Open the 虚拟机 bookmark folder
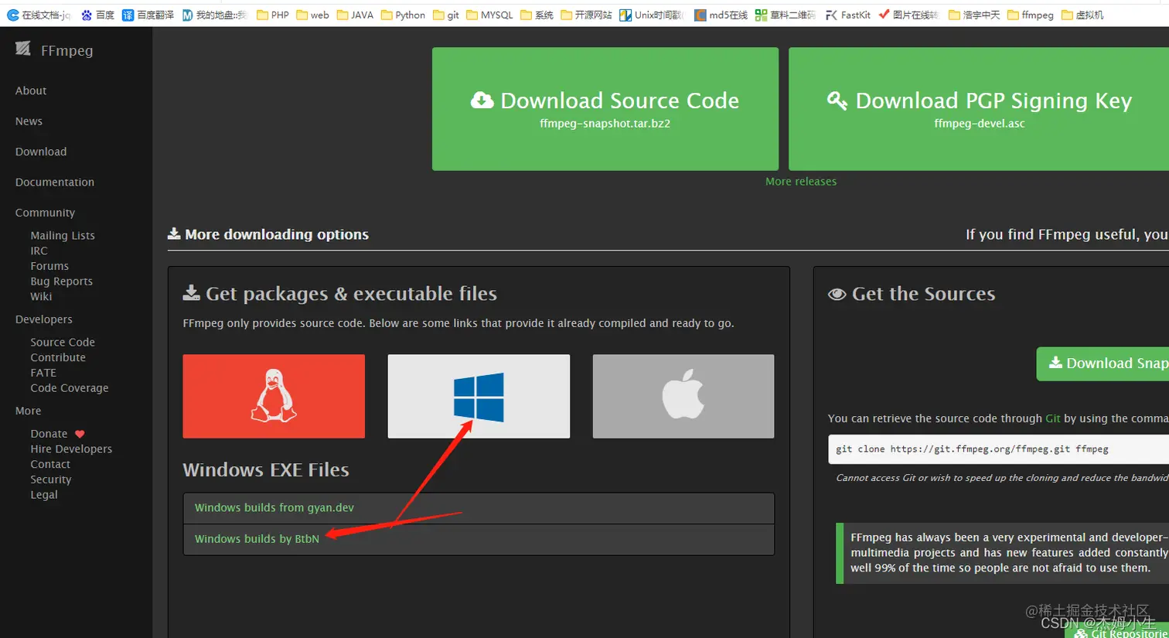Screen dimensions: 1169x638 coord(1082,15)
